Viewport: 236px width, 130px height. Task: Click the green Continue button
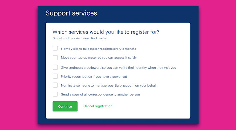(65, 106)
